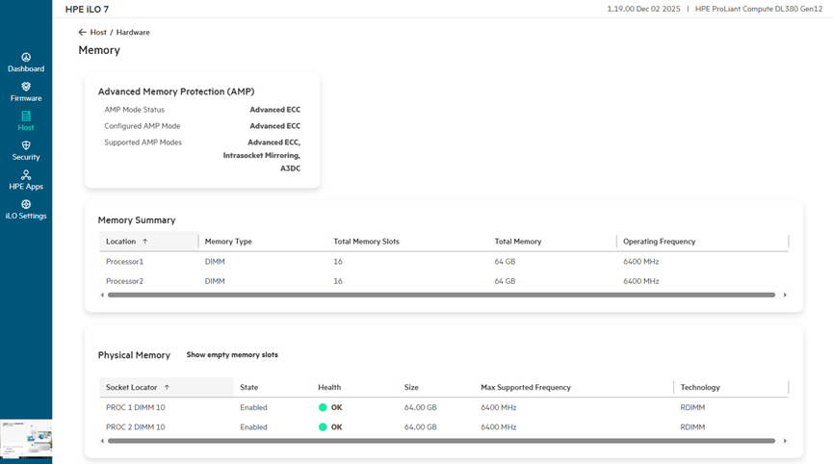Open the thumbnail preview in bottom-left corner
The image size is (833, 464).
[x=26, y=437]
